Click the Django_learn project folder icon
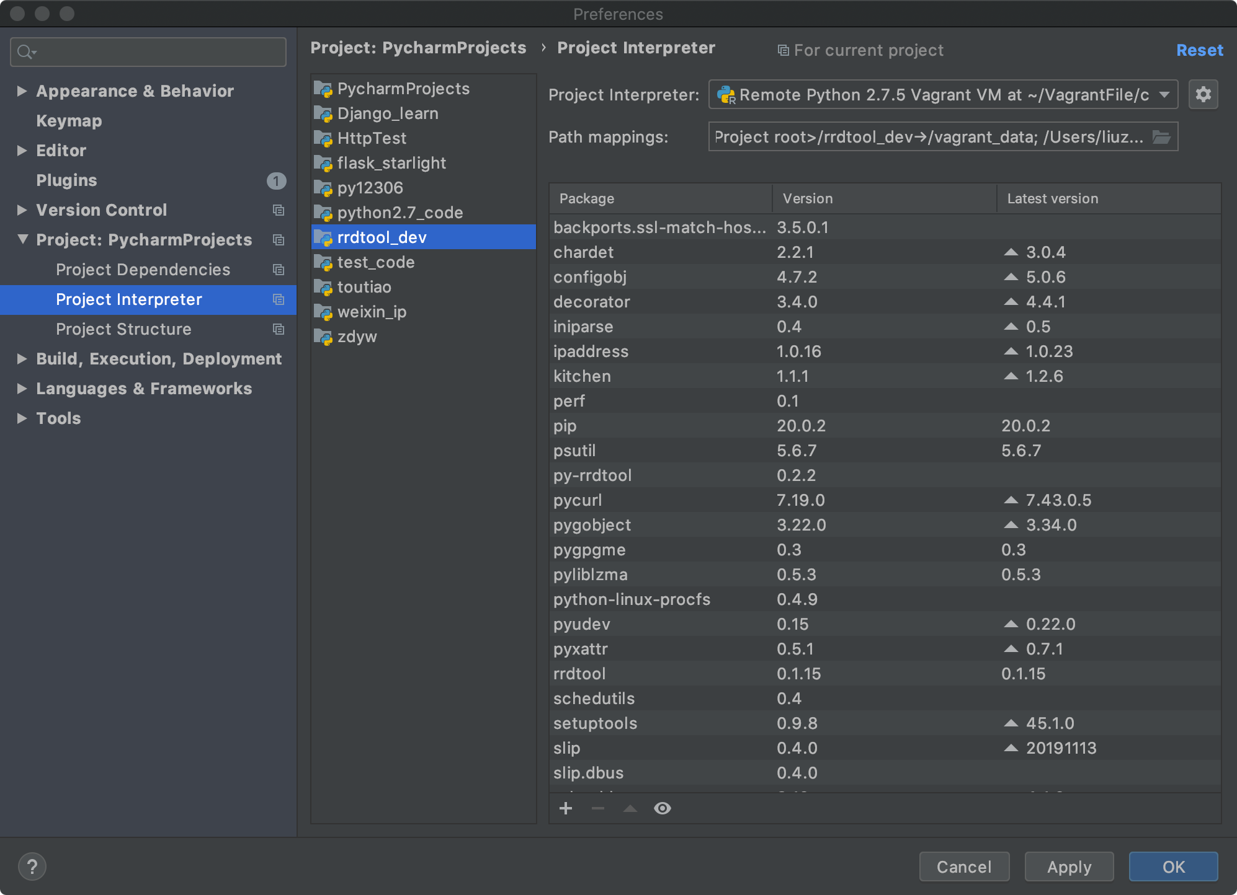 pos(323,114)
